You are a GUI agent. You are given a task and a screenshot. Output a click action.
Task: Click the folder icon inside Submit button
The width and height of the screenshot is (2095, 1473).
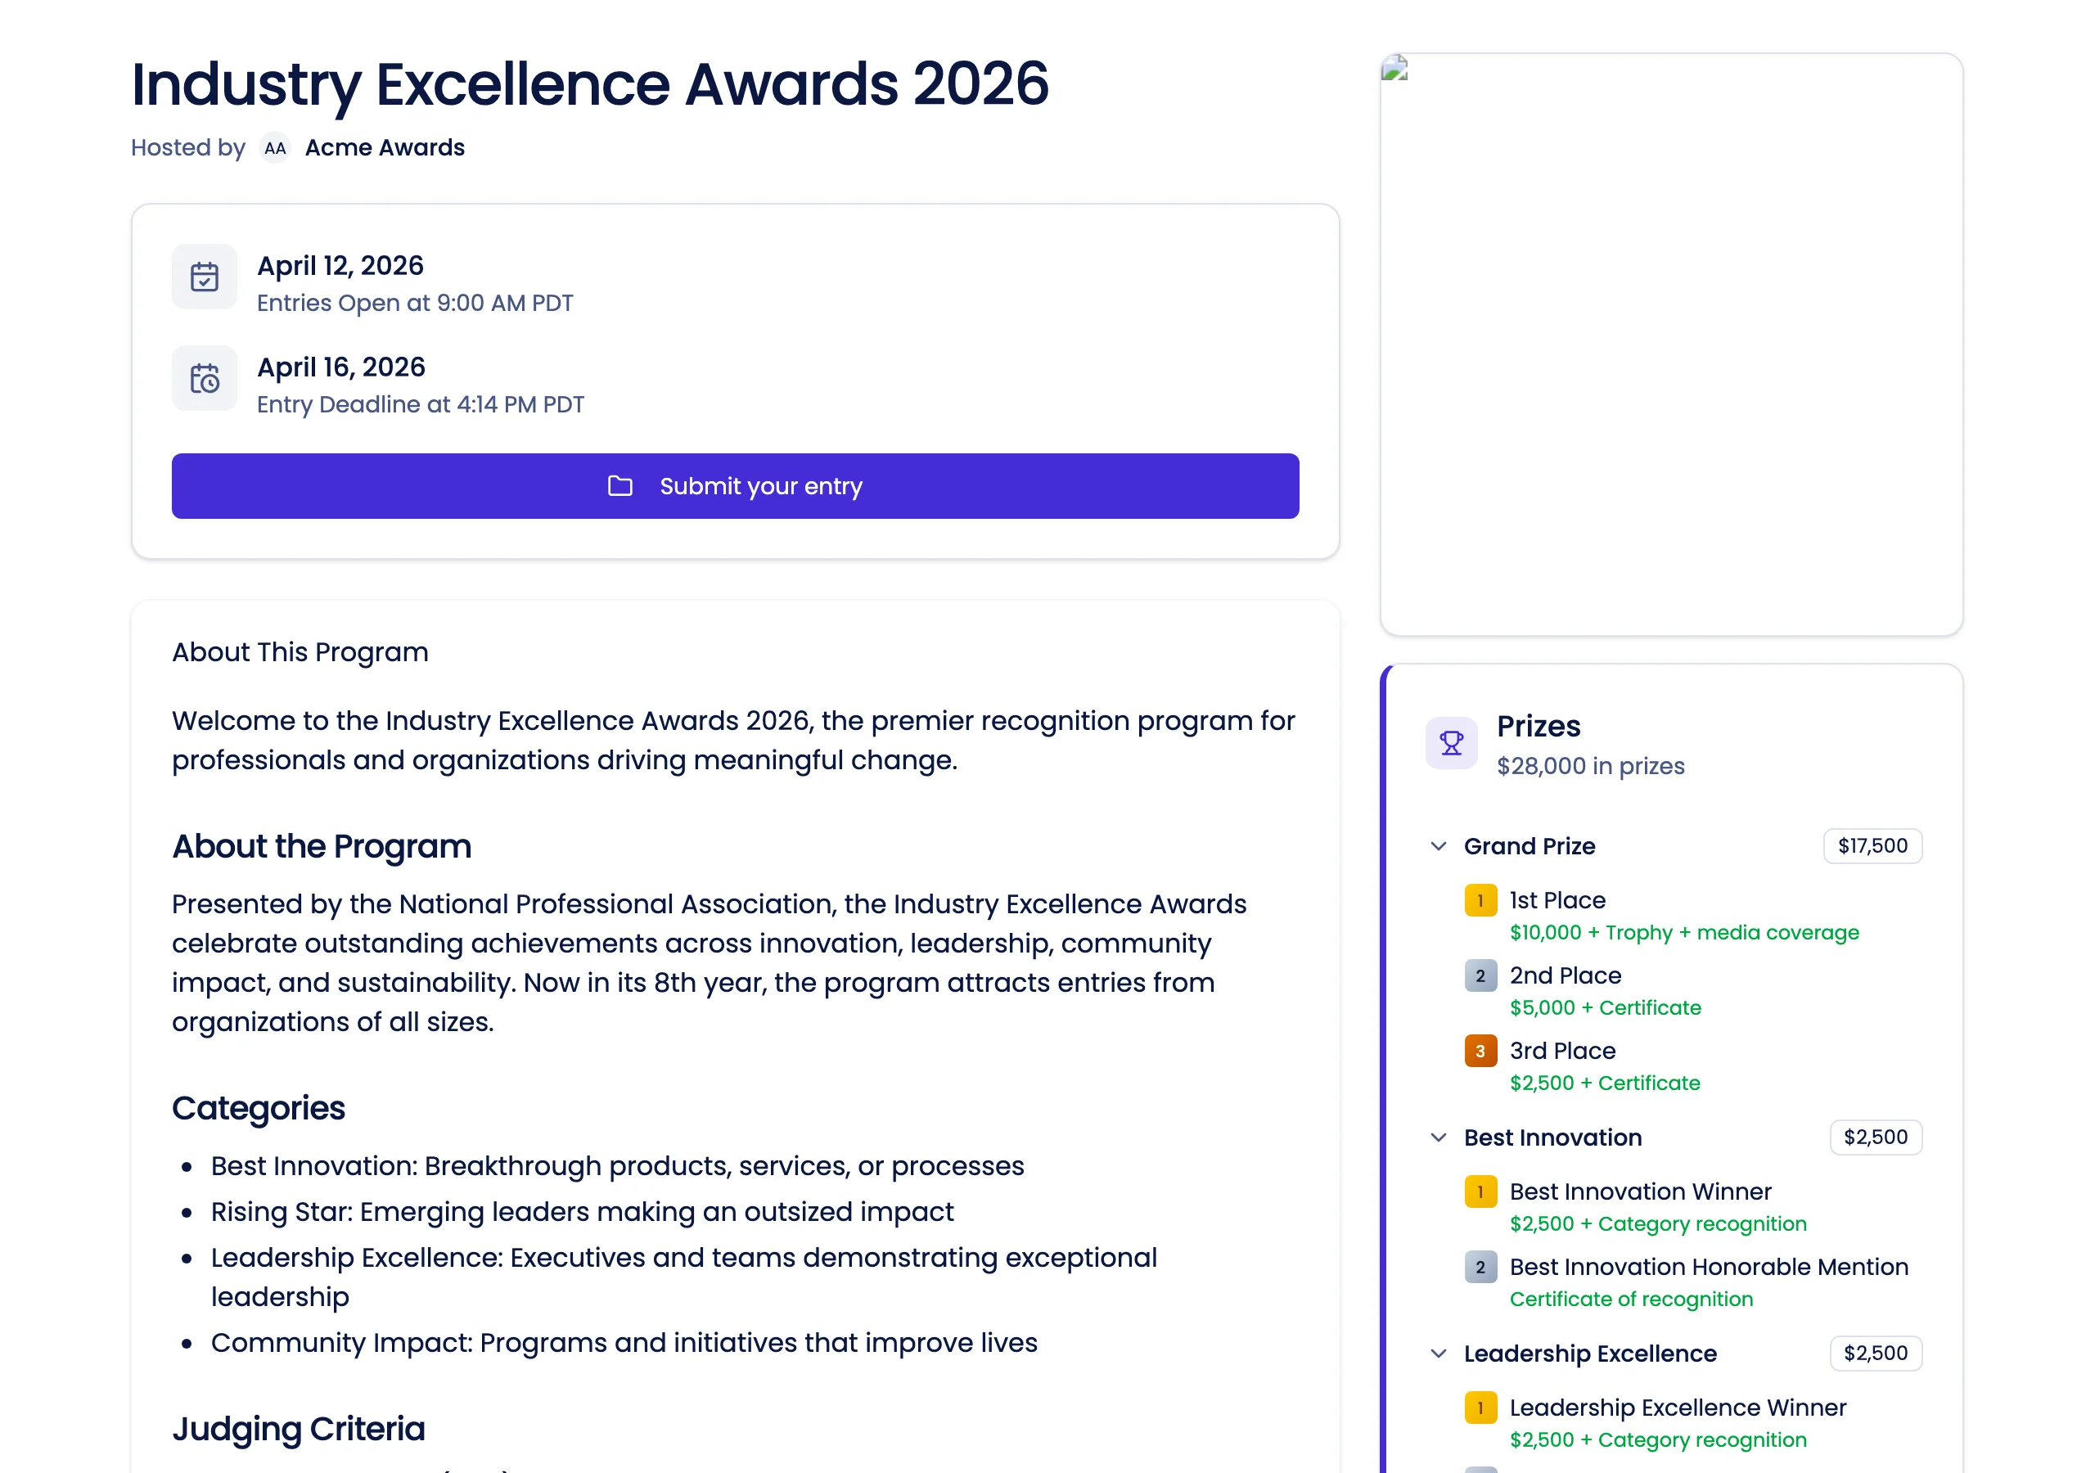pos(619,486)
